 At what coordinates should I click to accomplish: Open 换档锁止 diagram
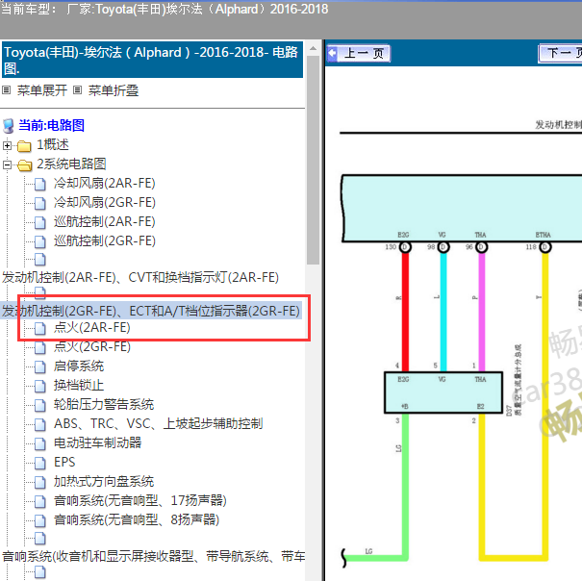coord(79,386)
